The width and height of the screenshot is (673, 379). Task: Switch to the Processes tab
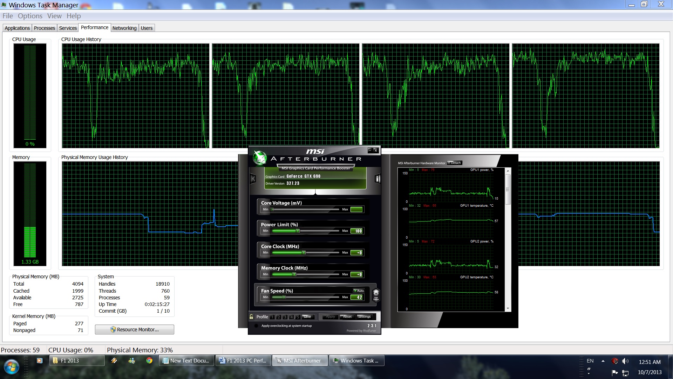point(45,28)
